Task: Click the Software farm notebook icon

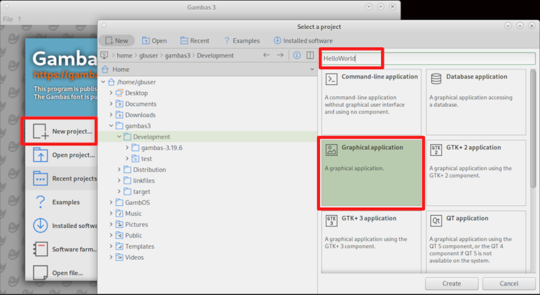Action: click(x=41, y=249)
